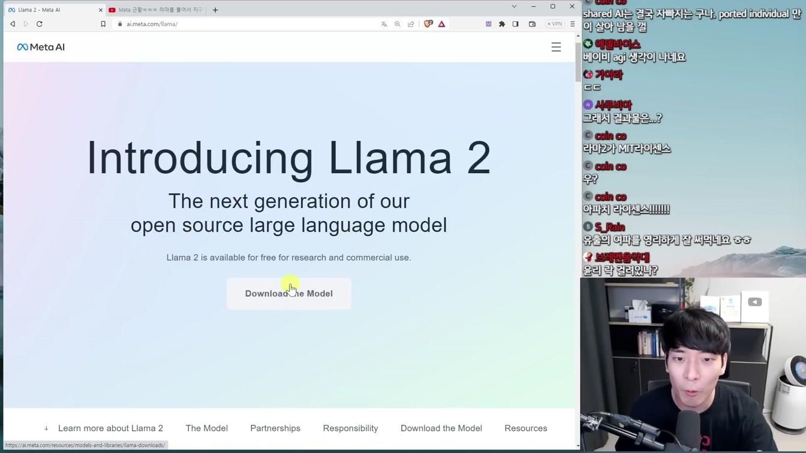Open Partnerships section link
The height and width of the screenshot is (453, 806).
point(275,428)
